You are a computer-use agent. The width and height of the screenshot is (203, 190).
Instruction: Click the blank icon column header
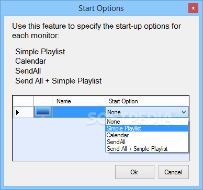[43, 101]
